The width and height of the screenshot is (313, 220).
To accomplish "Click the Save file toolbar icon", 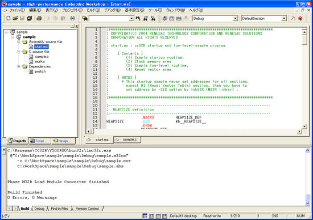I will click(22, 18).
